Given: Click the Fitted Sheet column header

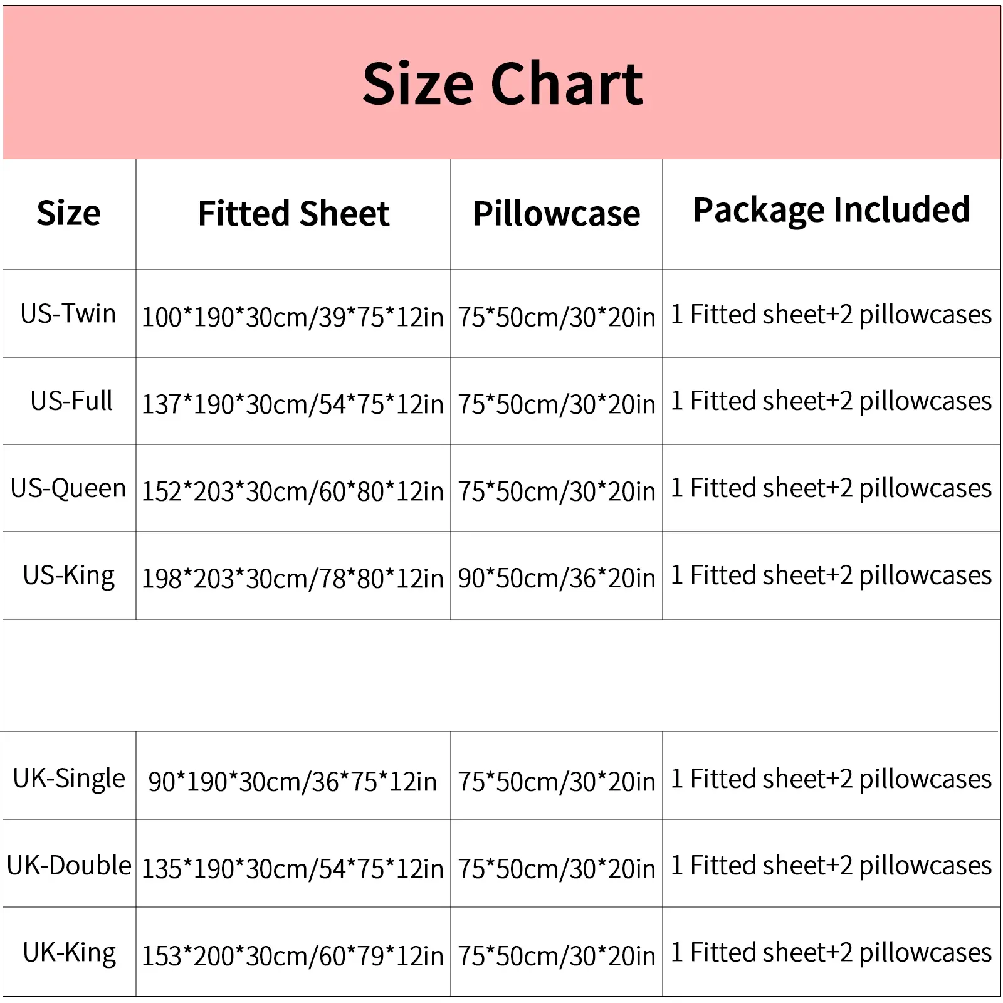Looking at the screenshot, I should point(293,214).
